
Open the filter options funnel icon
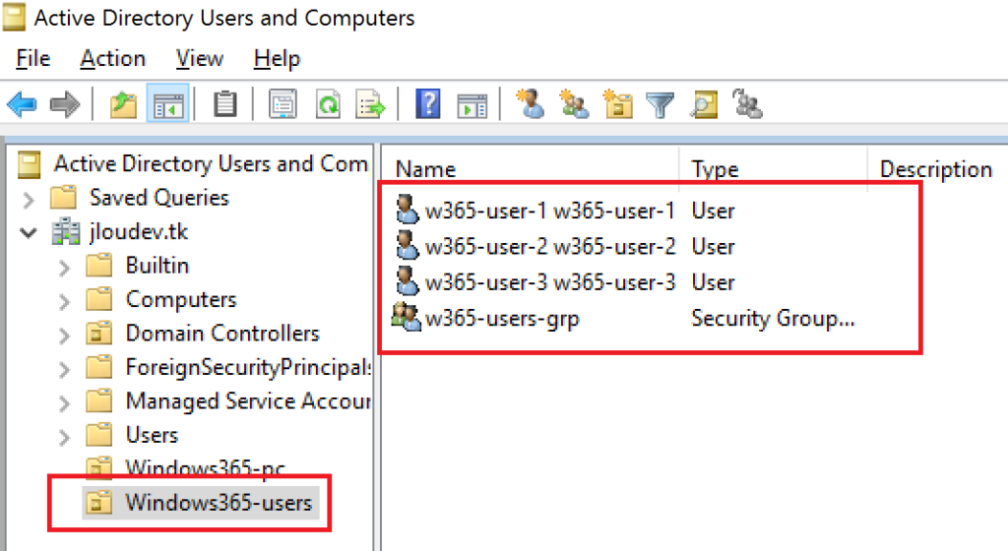[x=660, y=104]
